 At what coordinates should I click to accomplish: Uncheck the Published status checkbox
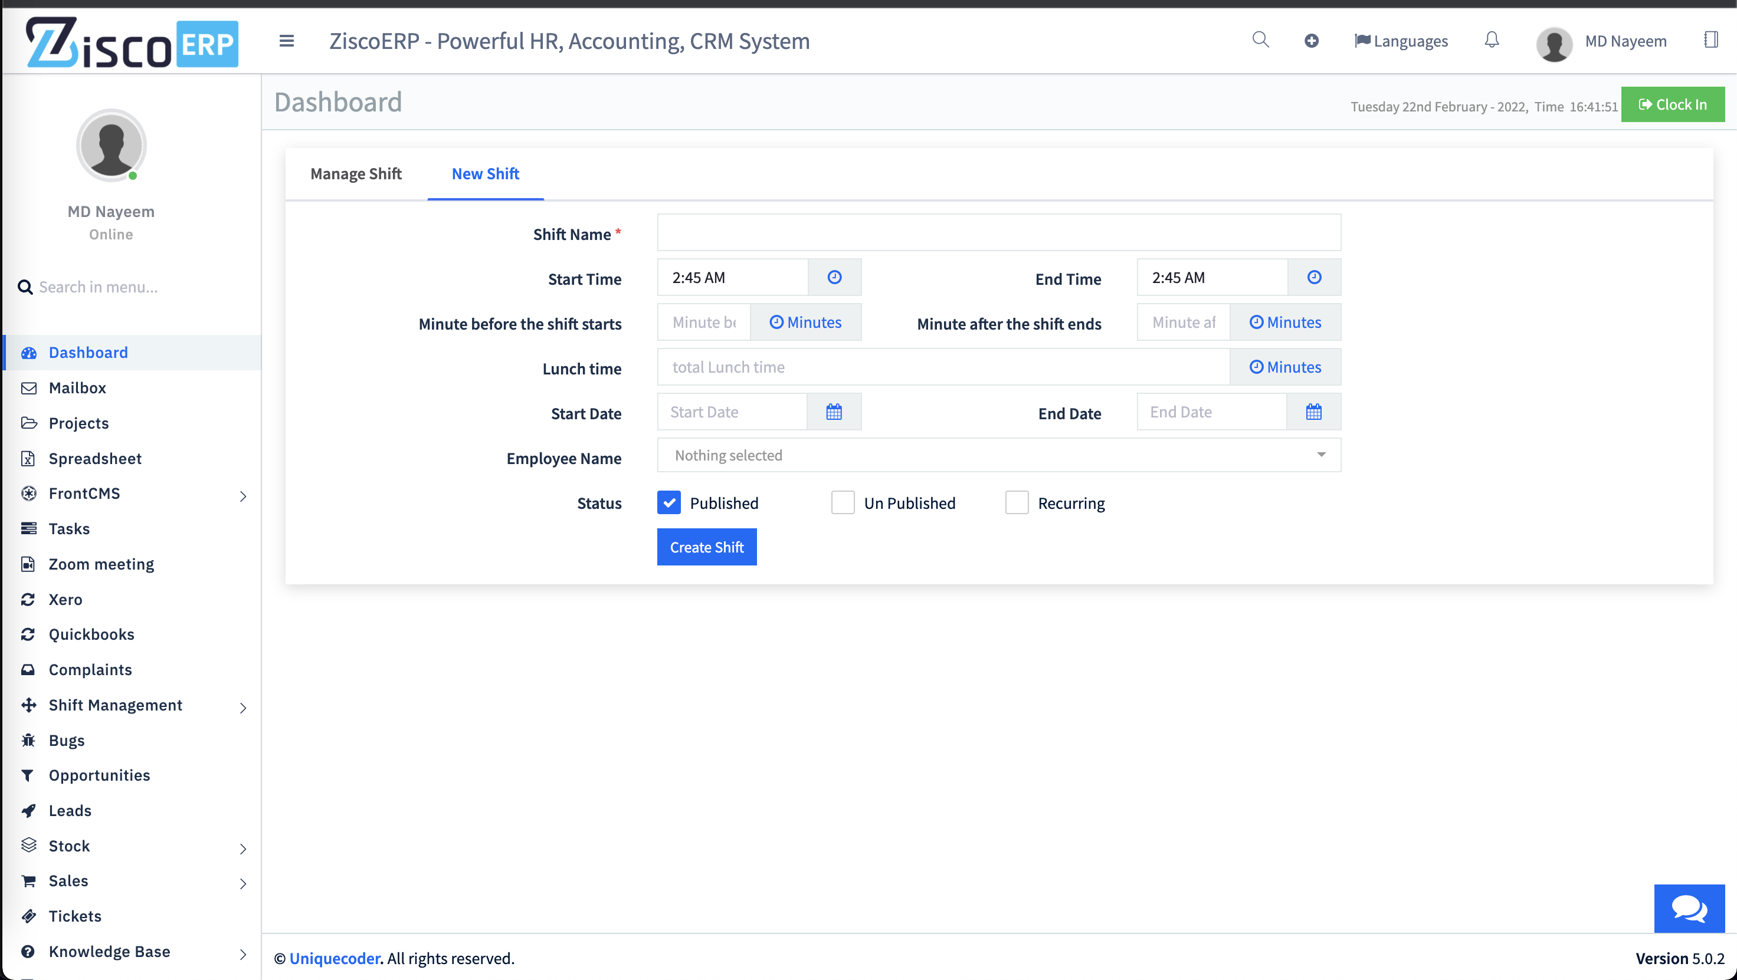[x=669, y=503]
